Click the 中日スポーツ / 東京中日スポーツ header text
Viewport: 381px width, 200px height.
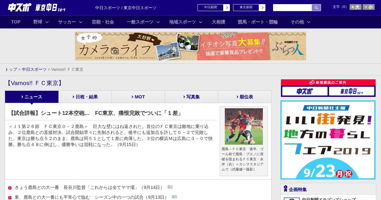coord(126,8)
